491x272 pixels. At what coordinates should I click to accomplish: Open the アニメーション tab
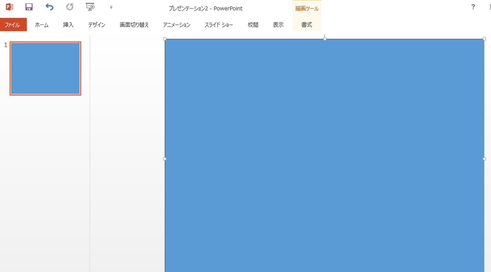177,25
